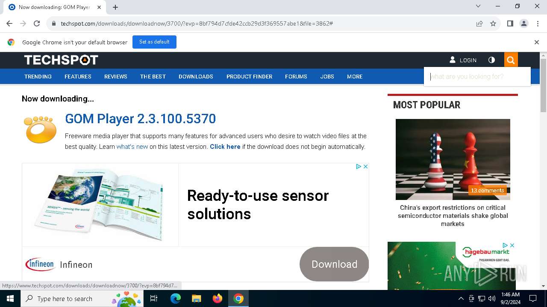Viewport: 547px width, 307px height.
Task: Open a new tab with plus icon
Action: 115,7
